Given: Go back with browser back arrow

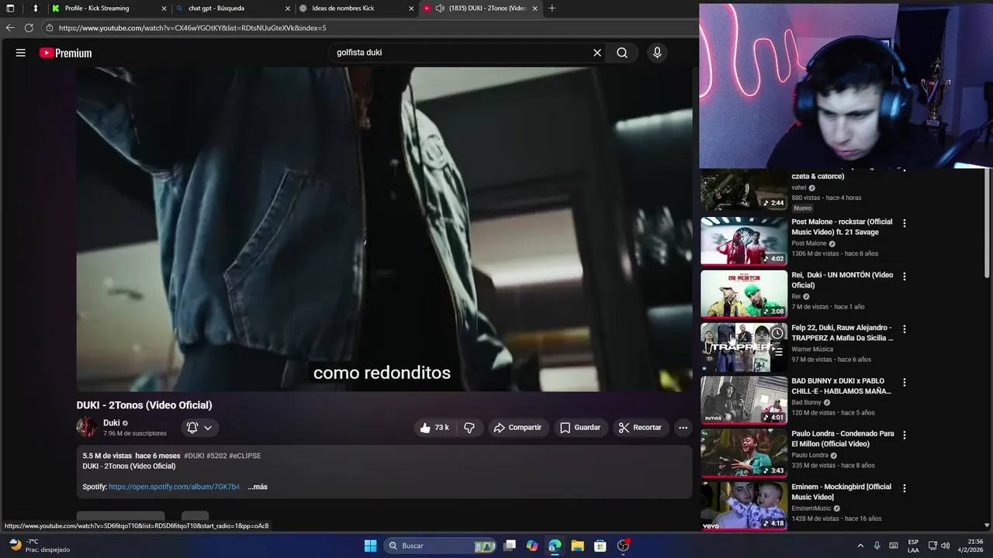Looking at the screenshot, I should coord(10,28).
